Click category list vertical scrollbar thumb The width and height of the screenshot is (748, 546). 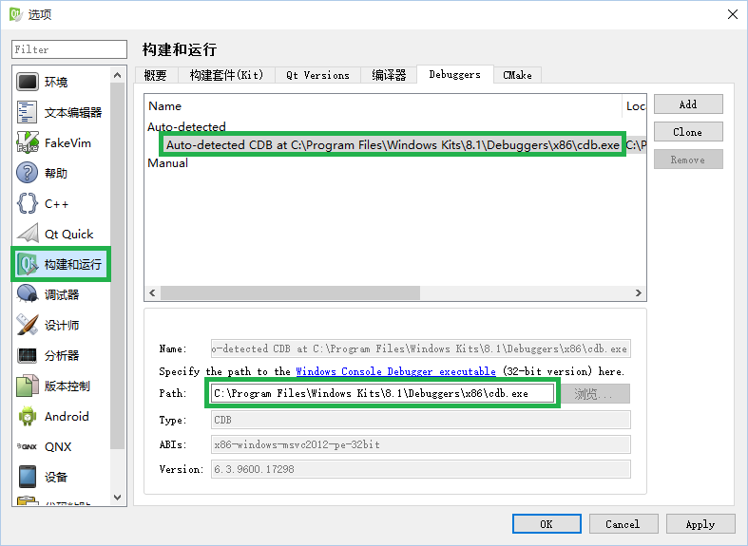(x=117, y=266)
